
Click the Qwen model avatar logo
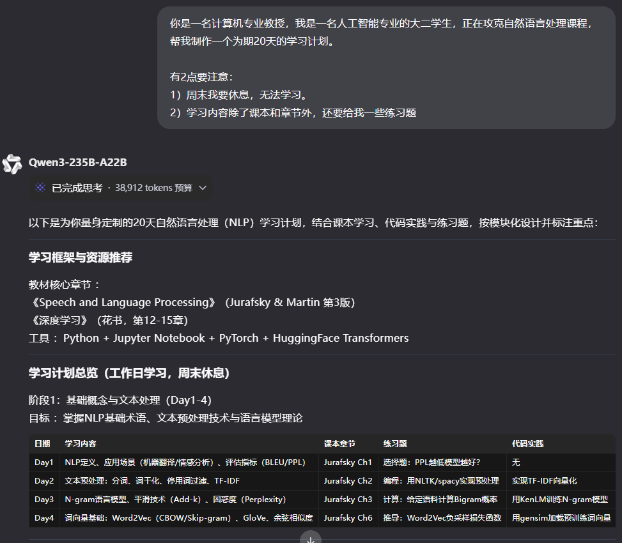coord(12,164)
